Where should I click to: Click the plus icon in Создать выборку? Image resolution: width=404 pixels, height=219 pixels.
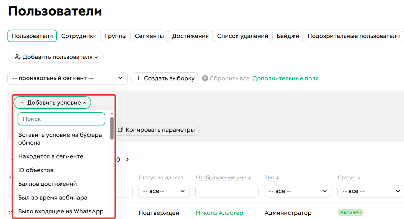(x=138, y=78)
